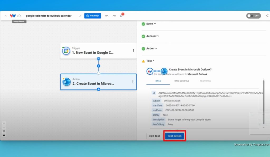Select the New Event in Google Calendar trigger
Screen dimensions: 270x157
98,51
